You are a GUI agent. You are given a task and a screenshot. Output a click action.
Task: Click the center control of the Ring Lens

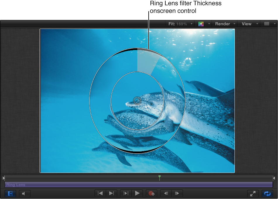point(137,101)
